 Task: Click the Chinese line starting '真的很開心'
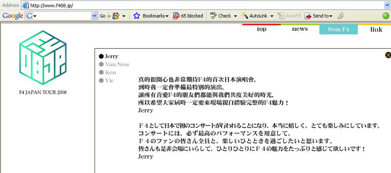click(x=197, y=79)
